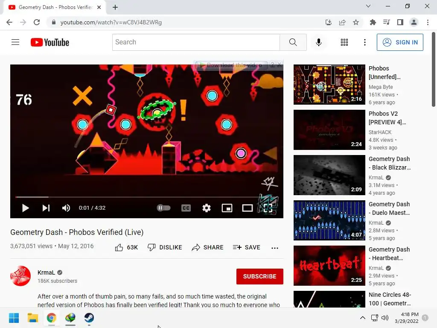Skip to next video
This screenshot has height=328, width=437.
tap(46, 208)
